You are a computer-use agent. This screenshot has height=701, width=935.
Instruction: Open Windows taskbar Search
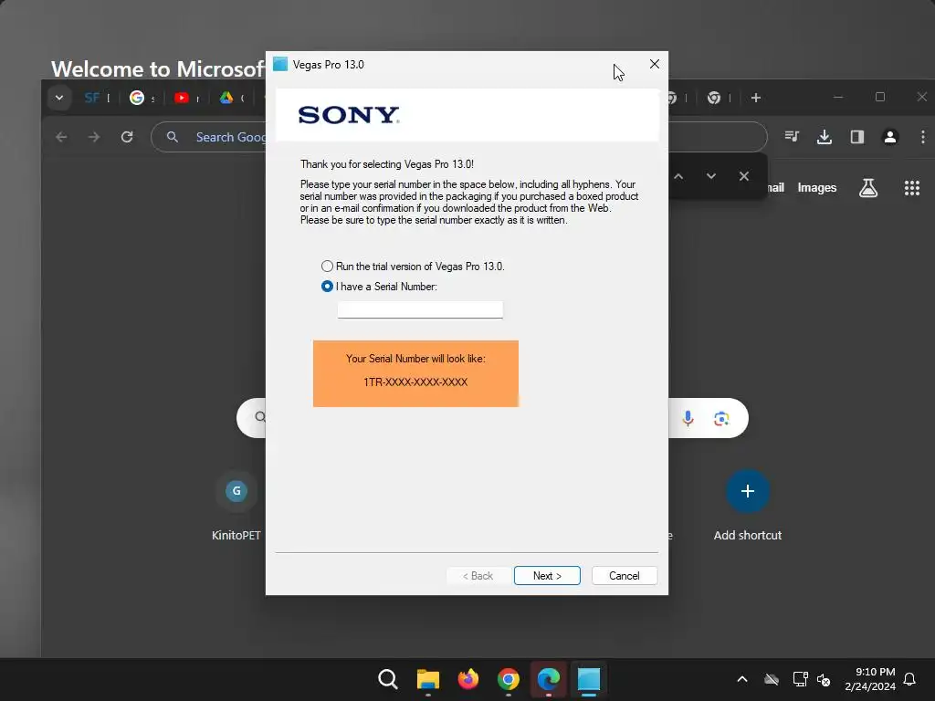pyautogui.click(x=387, y=679)
